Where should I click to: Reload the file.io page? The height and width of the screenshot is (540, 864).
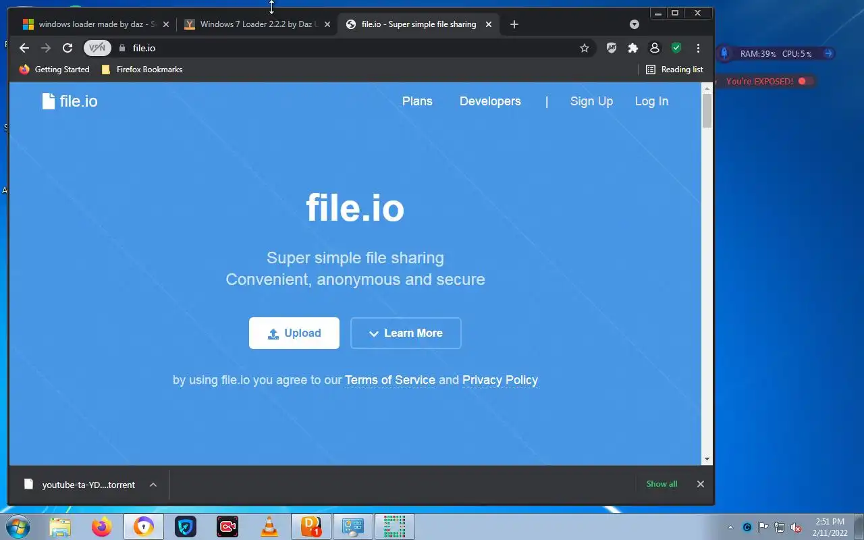[67, 48]
